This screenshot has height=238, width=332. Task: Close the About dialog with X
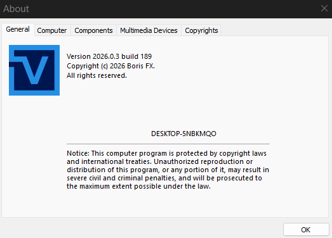tap(324, 8)
